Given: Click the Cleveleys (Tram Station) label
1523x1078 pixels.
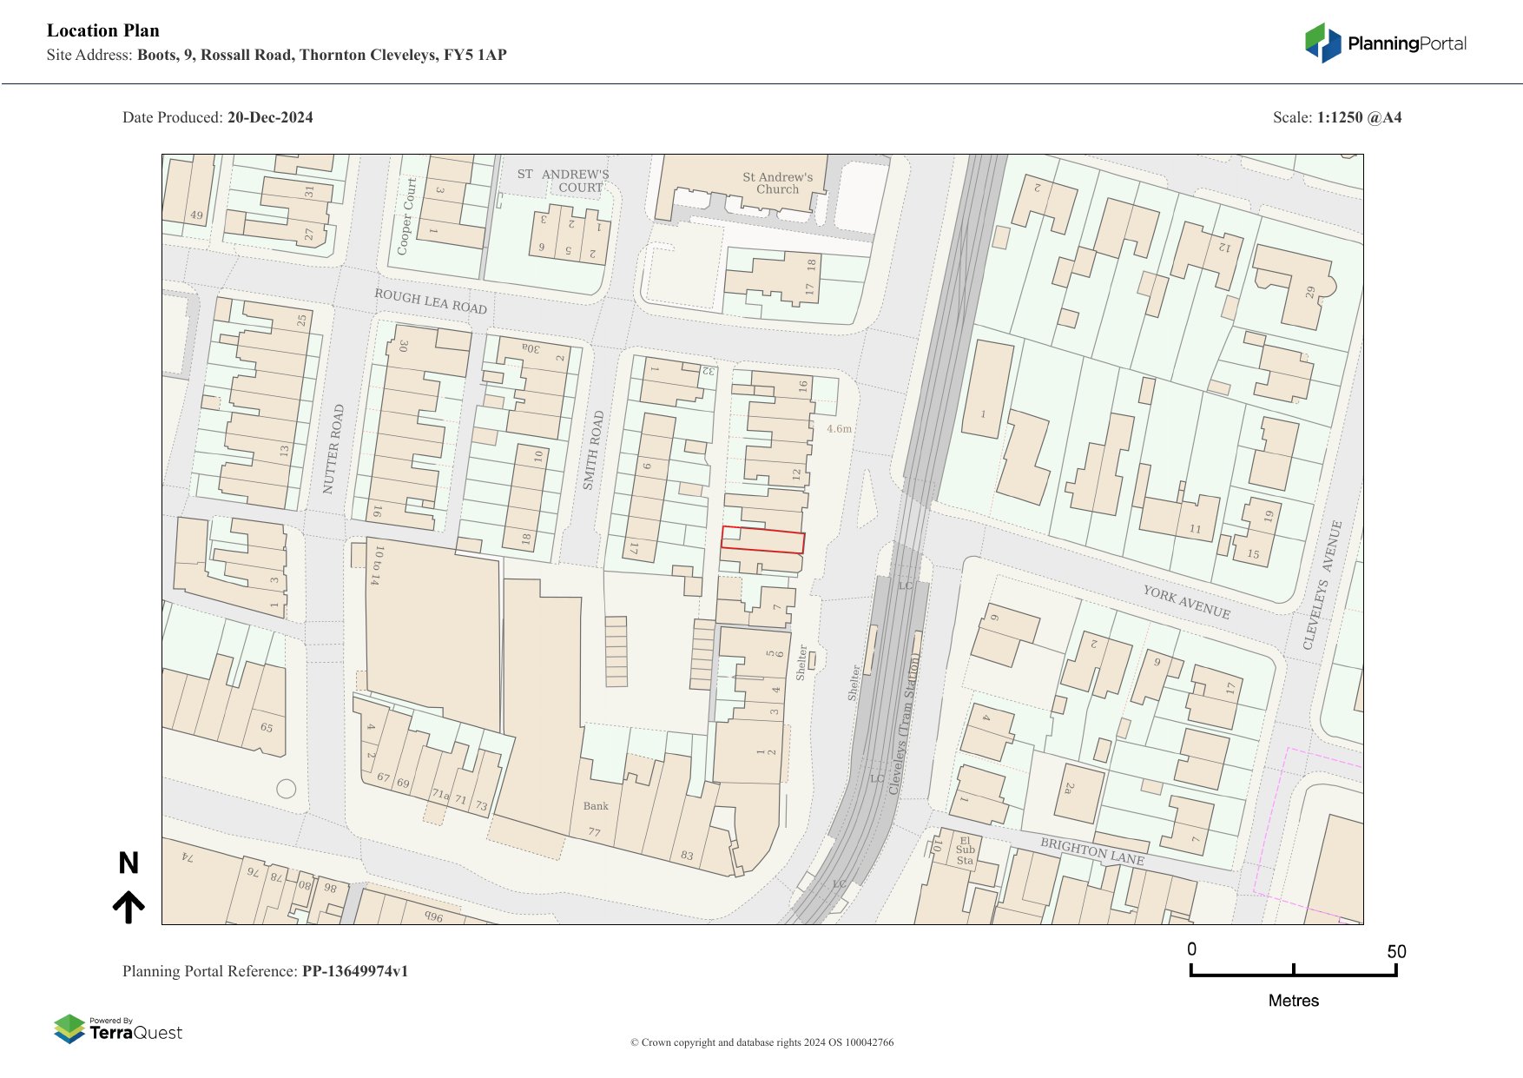Looking at the screenshot, I should [905, 724].
